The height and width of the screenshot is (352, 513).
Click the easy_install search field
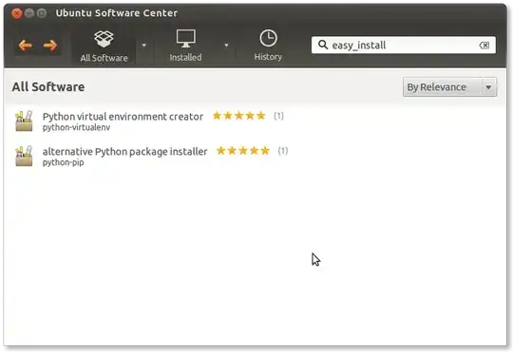pyautogui.click(x=404, y=46)
